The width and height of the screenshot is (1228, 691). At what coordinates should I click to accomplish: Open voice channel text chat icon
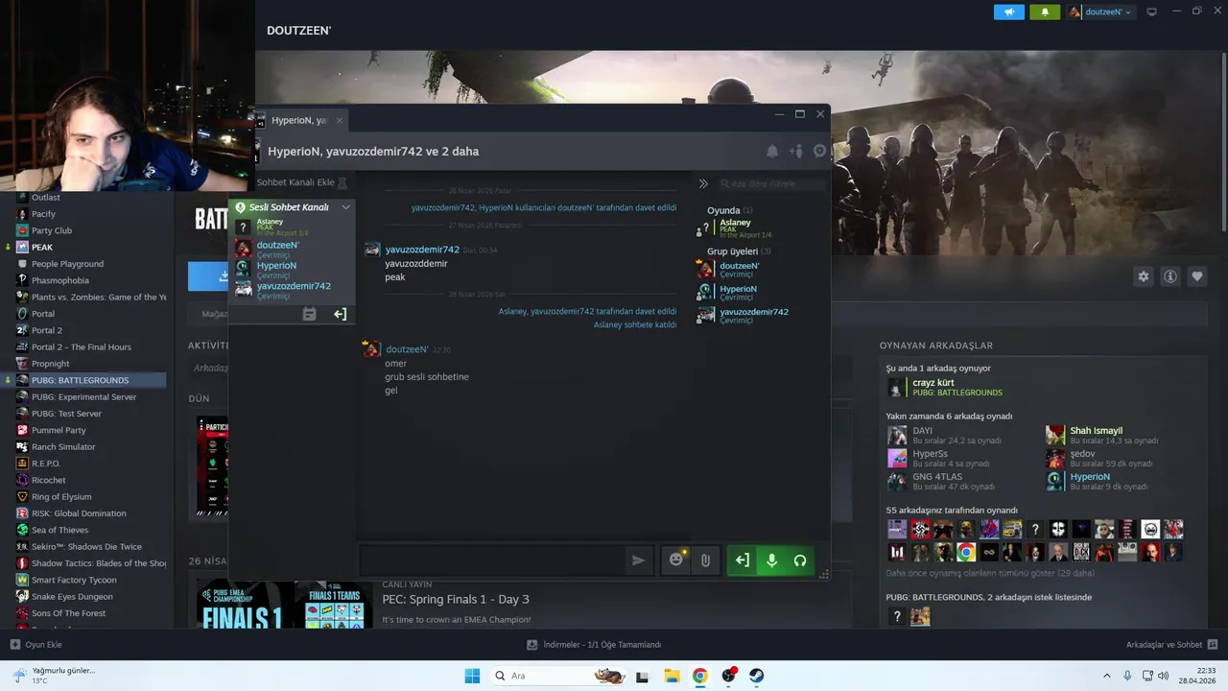pos(309,314)
